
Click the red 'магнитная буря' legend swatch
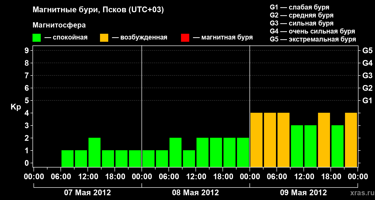point(185,38)
